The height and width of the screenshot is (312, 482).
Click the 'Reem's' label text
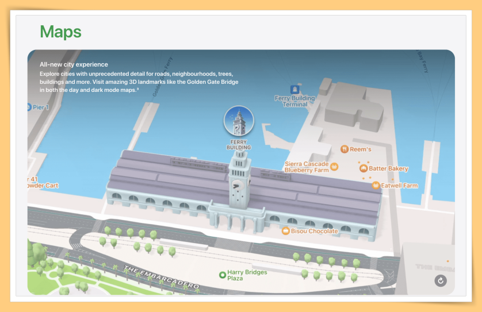(360, 149)
